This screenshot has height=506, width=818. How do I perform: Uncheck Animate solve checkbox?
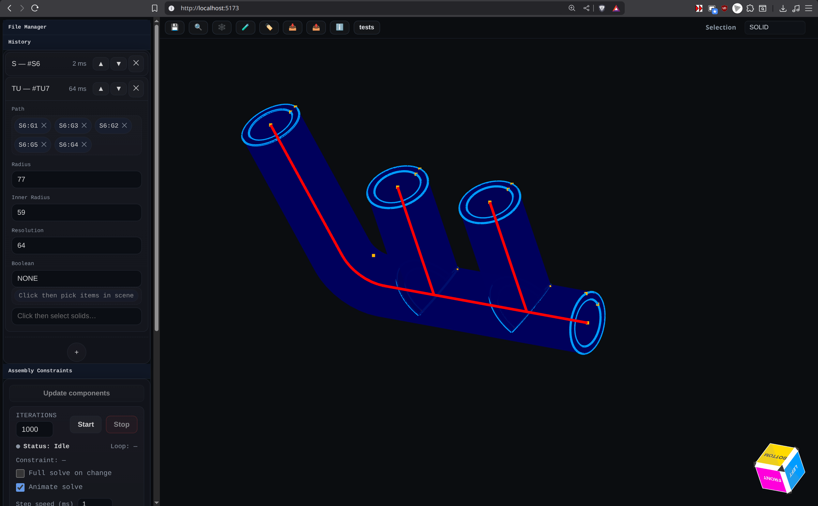[x=20, y=487]
